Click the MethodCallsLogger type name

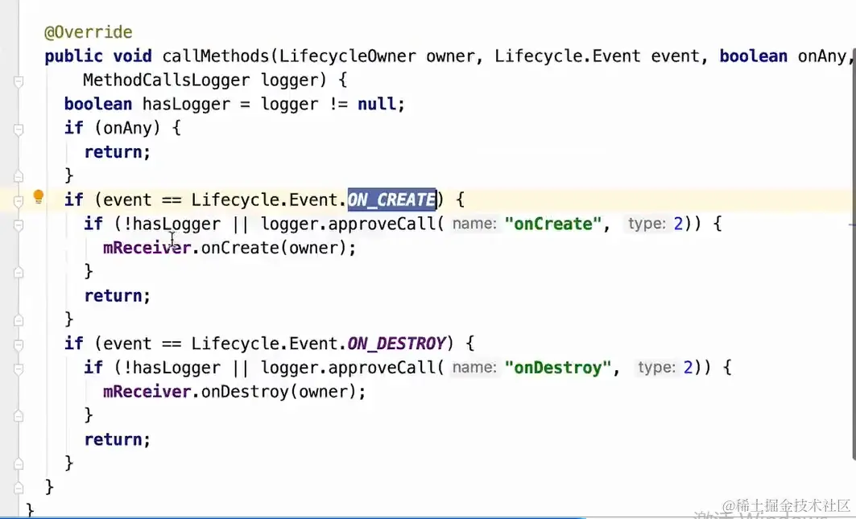tap(167, 80)
